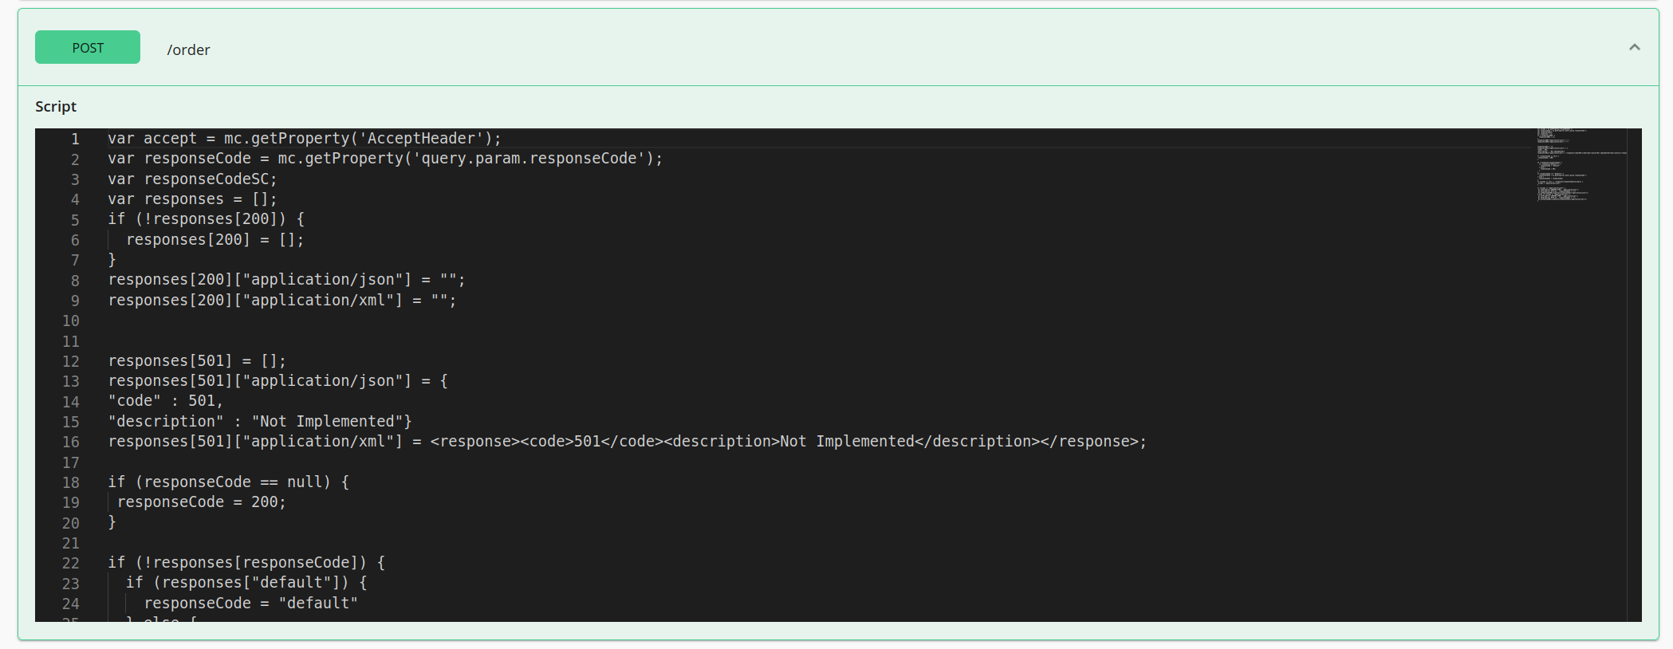This screenshot has width=1673, height=649.
Task: Click line 3 'var responseCodeSC;'
Action: point(192,179)
